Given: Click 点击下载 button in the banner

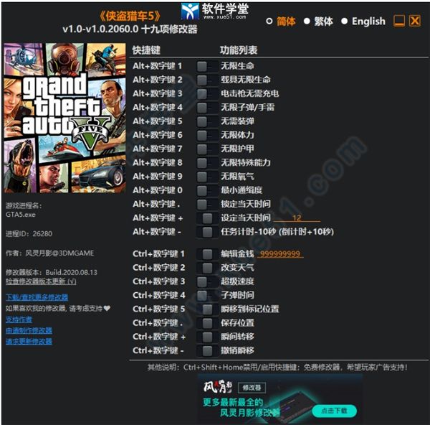Looking at the screenshot, I should [x=333, y=411].
